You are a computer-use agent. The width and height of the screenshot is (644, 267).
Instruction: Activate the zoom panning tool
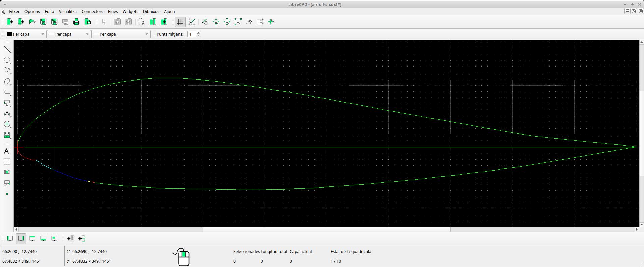point(271,22)
